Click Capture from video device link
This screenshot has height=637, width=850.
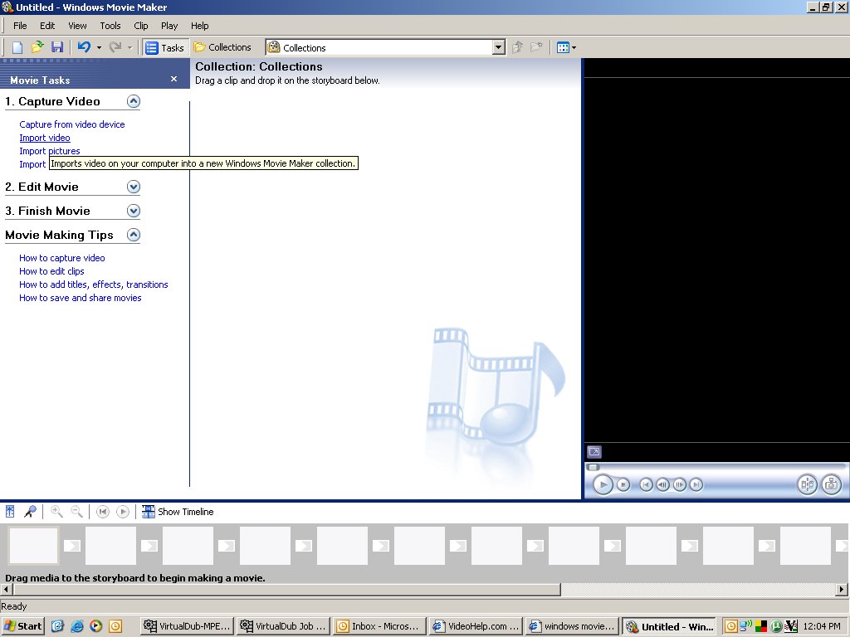[72, 124]
